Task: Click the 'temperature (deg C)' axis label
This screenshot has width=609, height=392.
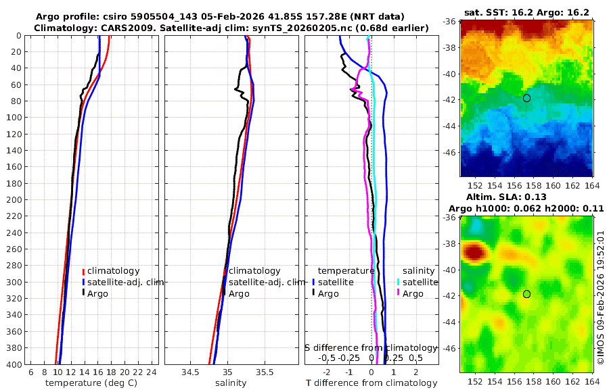Action: 91,383
